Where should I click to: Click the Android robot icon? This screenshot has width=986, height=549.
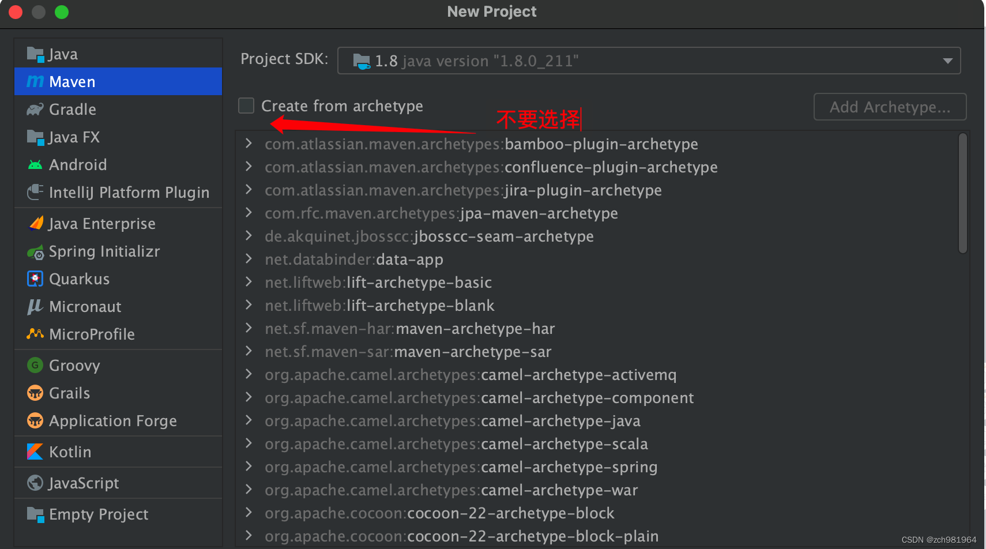(35, 165)
